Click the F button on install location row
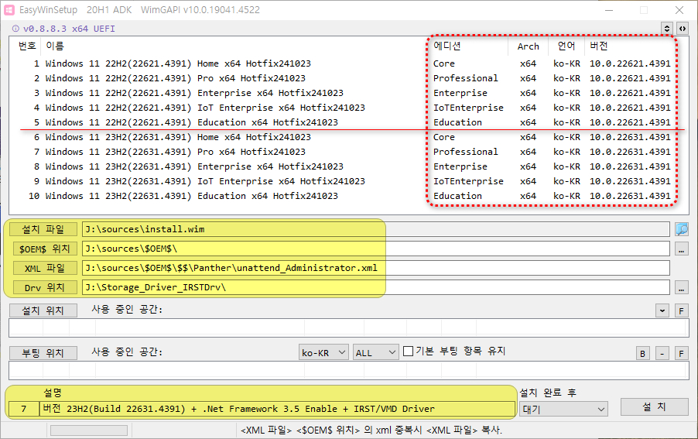Screen dimensions: 698x439 tap(681, 310)
